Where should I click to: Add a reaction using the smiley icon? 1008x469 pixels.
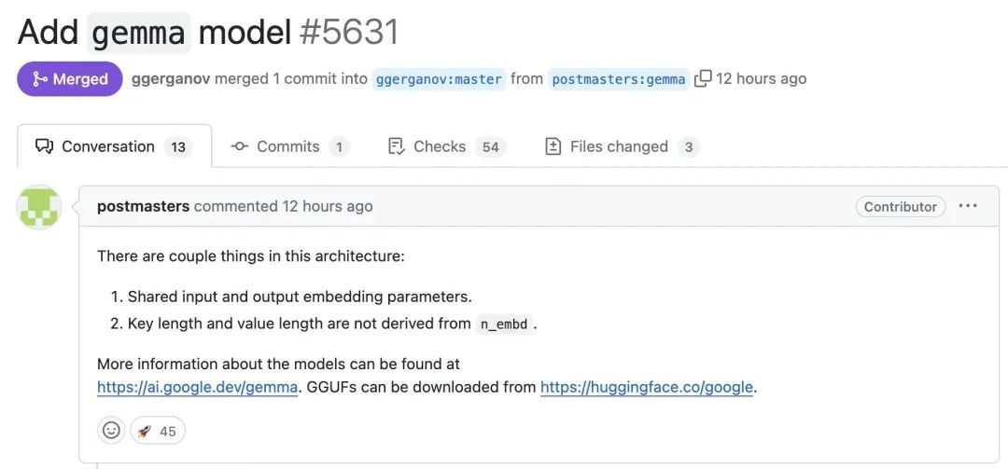tap(112, 430)
